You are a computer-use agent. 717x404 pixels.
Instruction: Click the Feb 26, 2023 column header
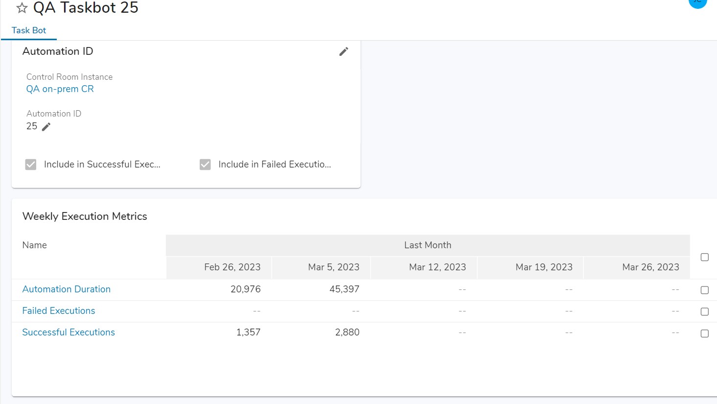[x=232, y=267]
